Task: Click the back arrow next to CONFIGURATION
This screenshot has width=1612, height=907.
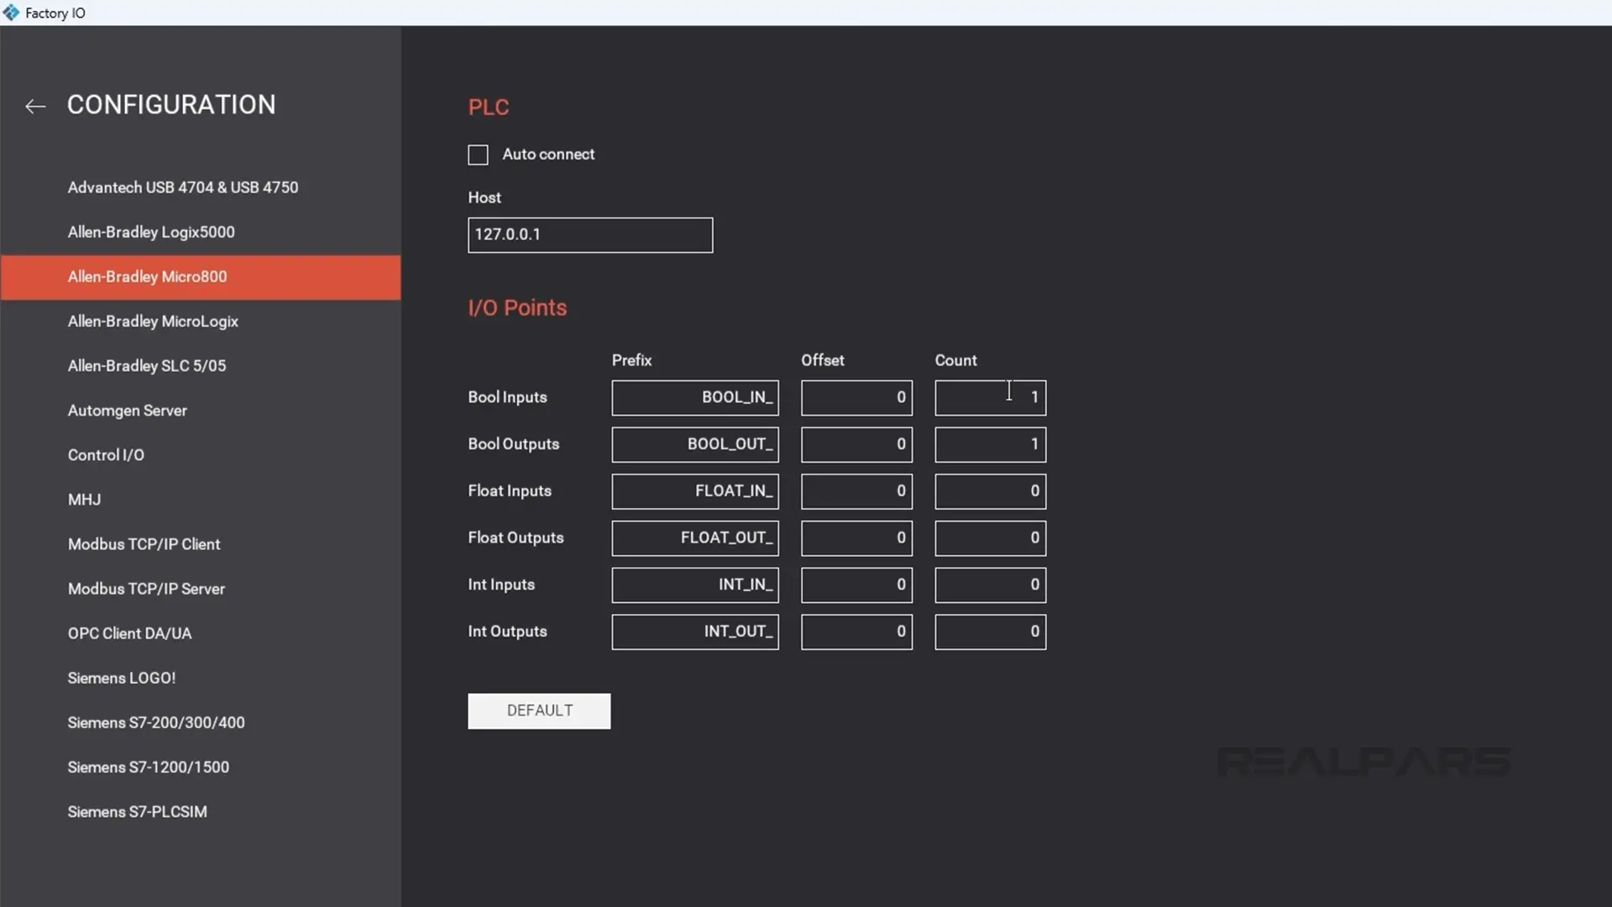Action: pos(35,106)
